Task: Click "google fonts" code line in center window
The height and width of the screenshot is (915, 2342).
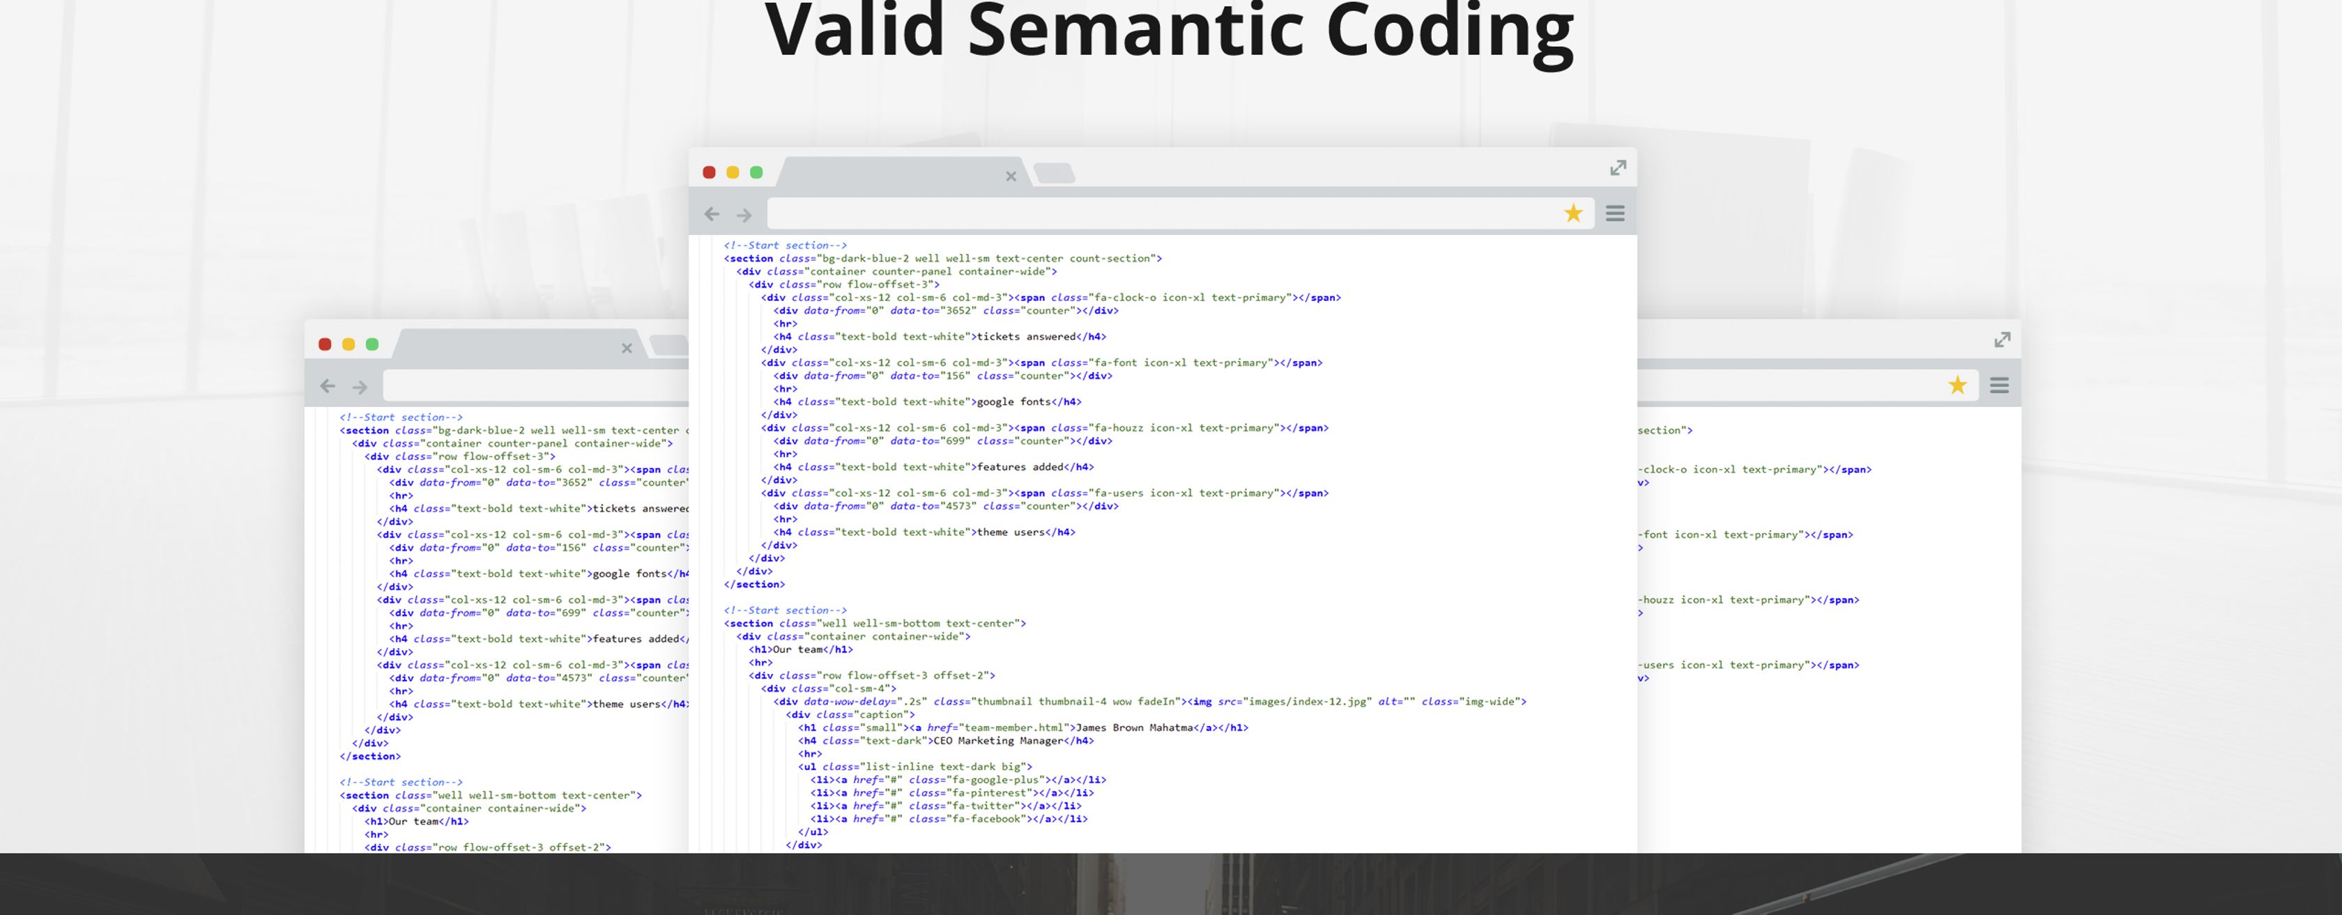Action: tap(927, 401)
